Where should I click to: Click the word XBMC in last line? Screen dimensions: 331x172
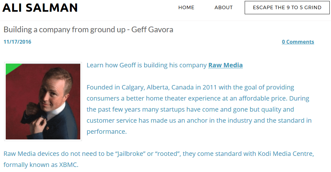(68, 165)
